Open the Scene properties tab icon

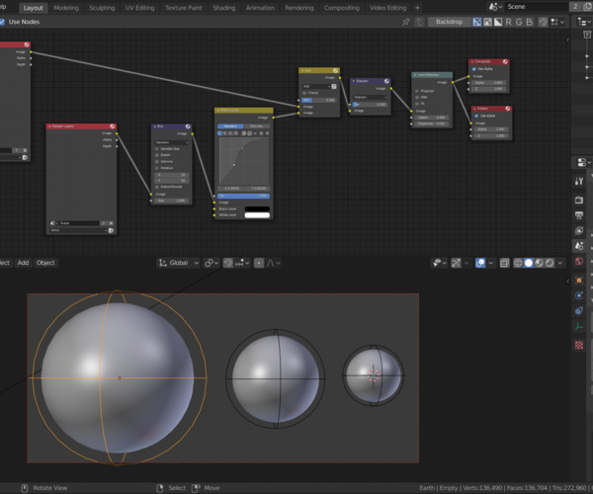click(579, 246)
